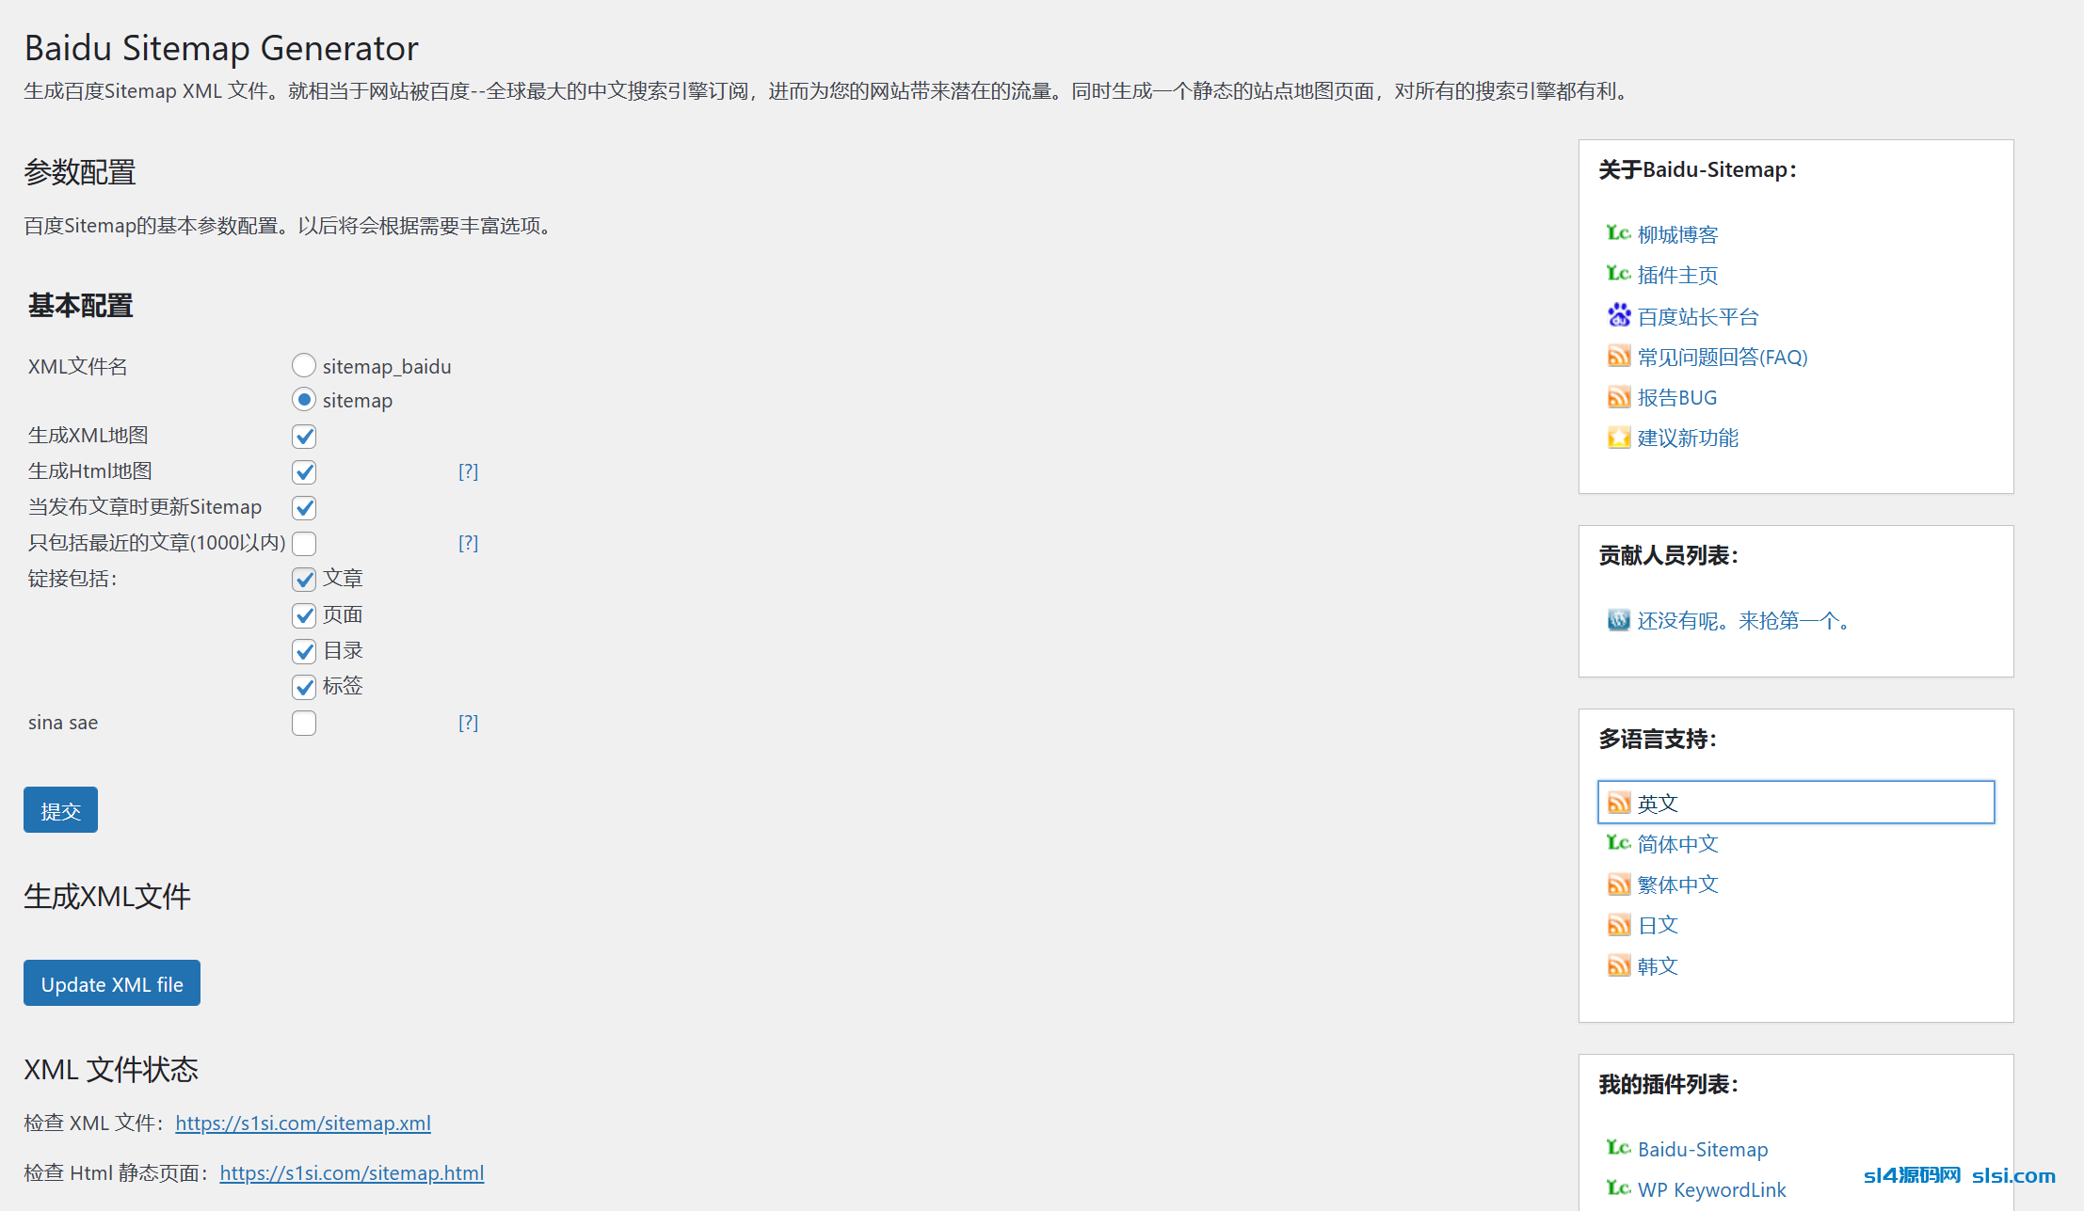Viewport: 2084px width, 1211px height.
Task: Click the green icon beside 插件主页
Action: (x=1618, y=274)
